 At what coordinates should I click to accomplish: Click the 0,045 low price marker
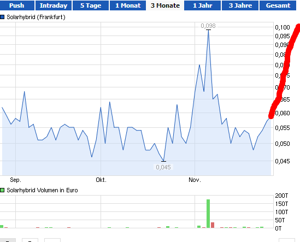click(163, 167)
